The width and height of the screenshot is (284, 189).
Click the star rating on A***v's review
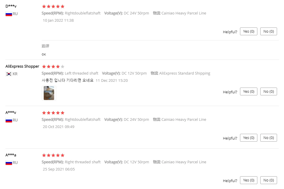(x=53, y=113)
